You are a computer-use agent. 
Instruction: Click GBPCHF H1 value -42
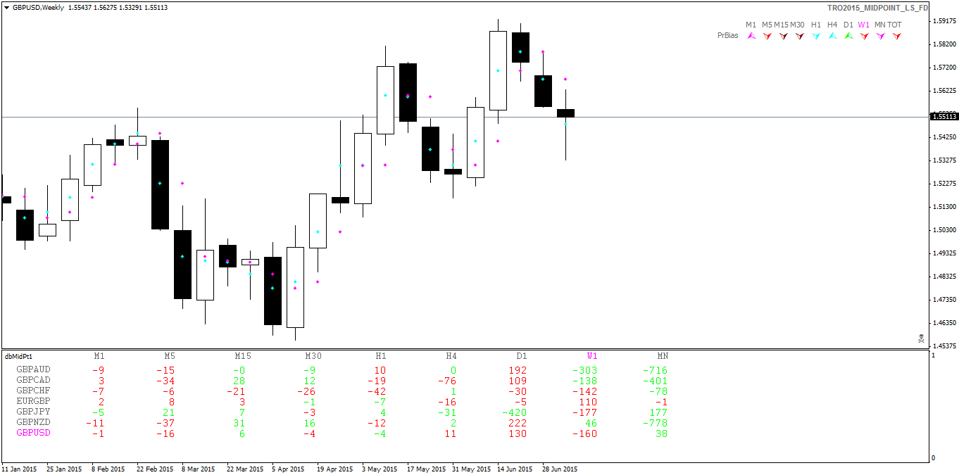(x=377, y=391)
